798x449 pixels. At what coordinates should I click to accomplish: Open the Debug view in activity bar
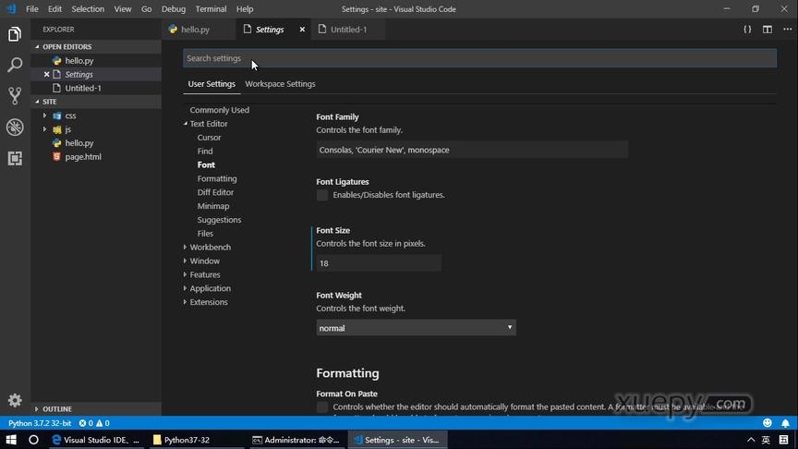(x=15, y=127)
